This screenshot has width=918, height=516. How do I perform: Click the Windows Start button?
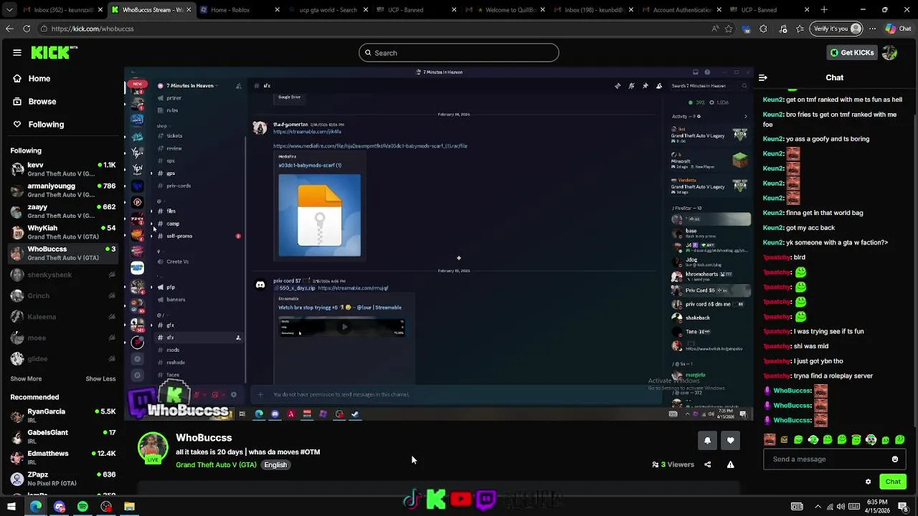pyautogui.click(x=11, y=507)
